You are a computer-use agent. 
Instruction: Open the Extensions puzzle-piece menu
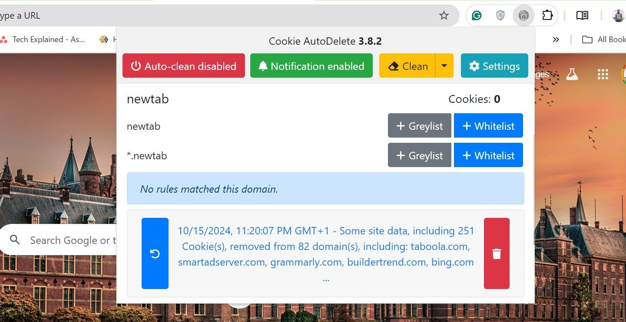point(547,16)
